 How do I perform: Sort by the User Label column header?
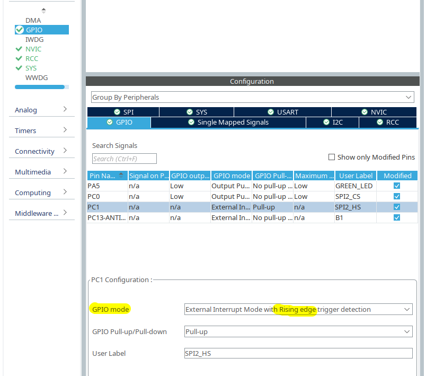coord(356,176)
